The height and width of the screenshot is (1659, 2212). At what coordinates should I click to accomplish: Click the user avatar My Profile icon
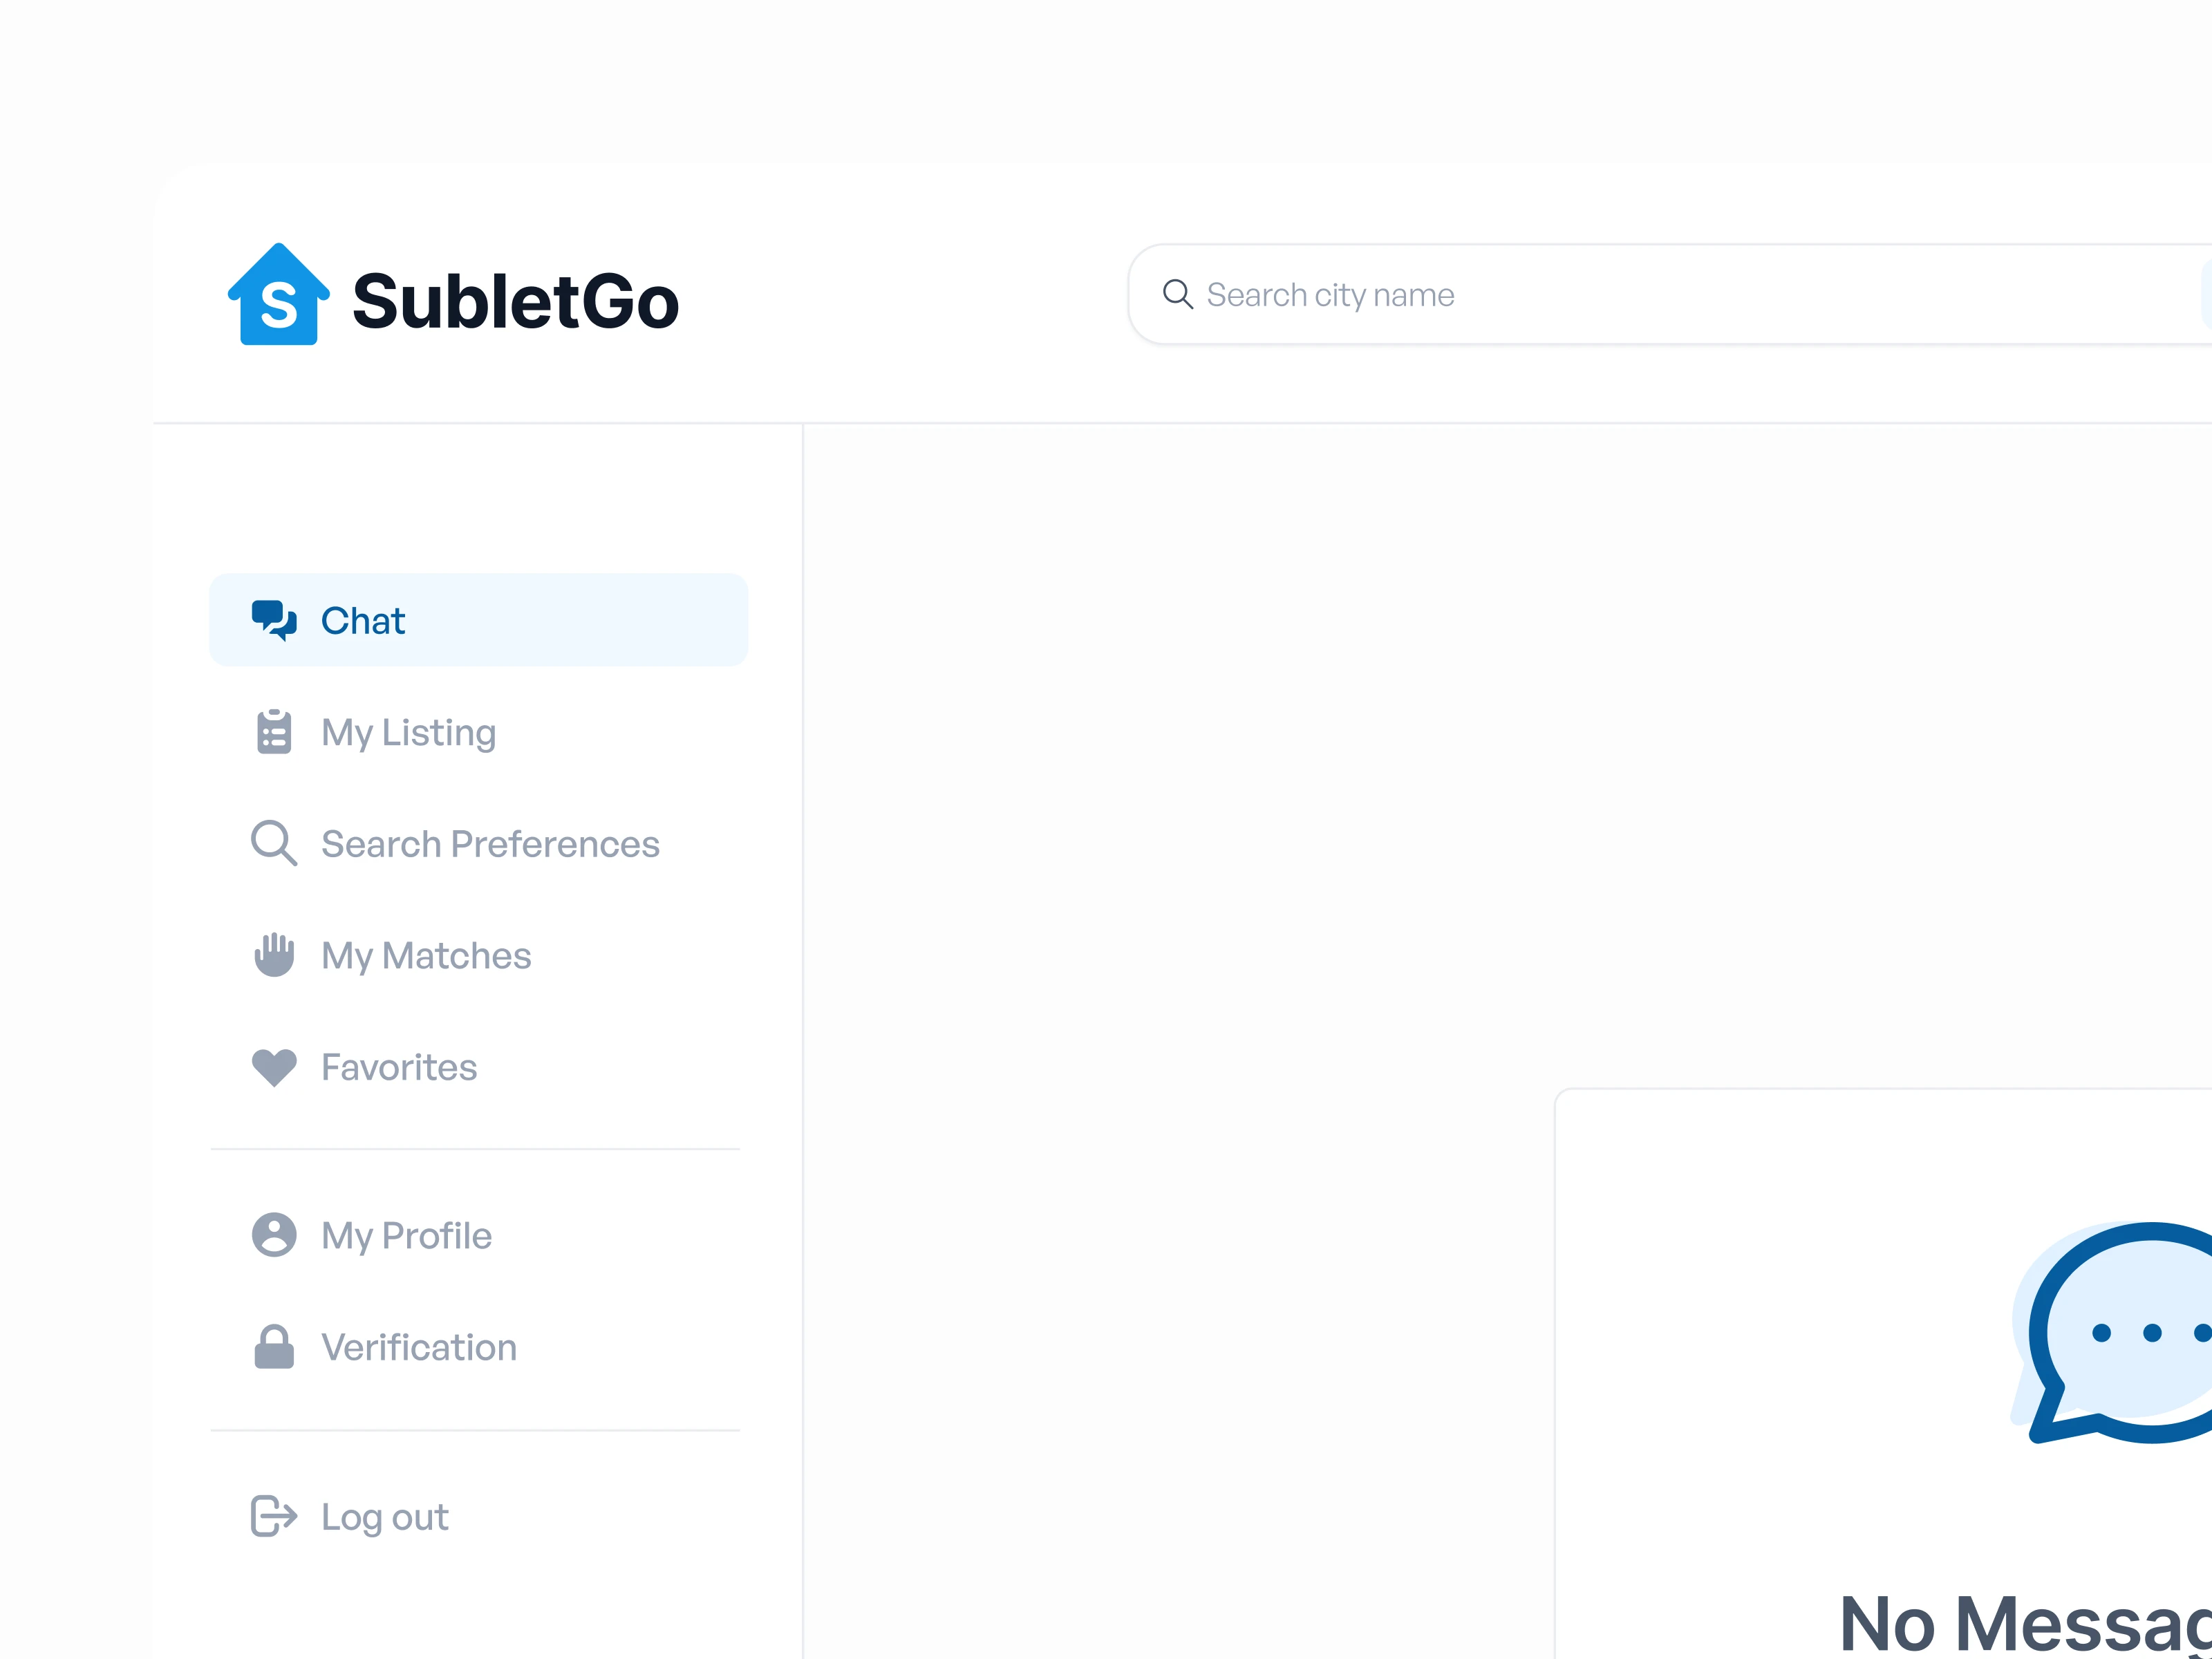273,1235
